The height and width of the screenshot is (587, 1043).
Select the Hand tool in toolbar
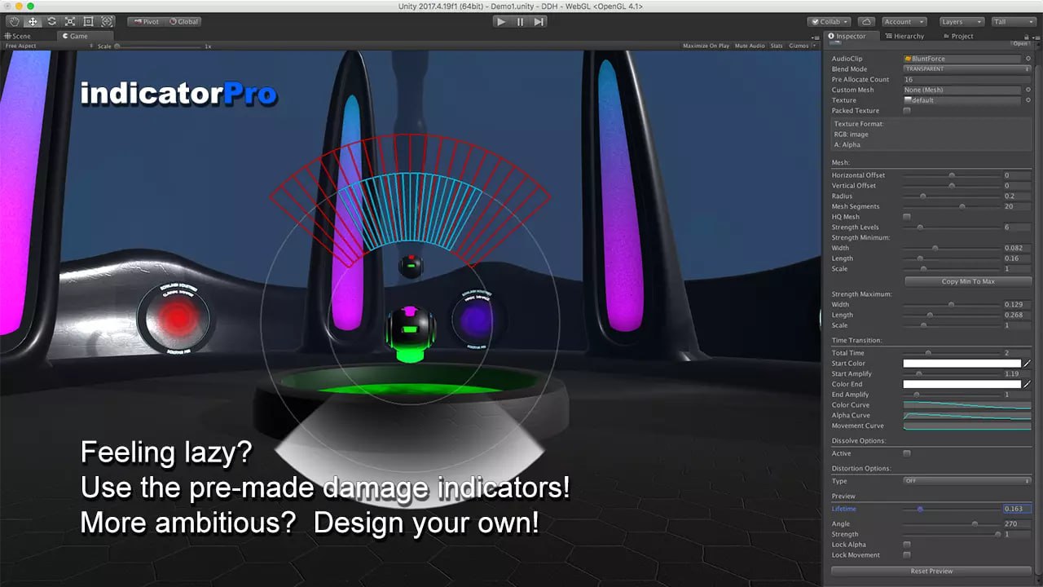tap(14, 22)
